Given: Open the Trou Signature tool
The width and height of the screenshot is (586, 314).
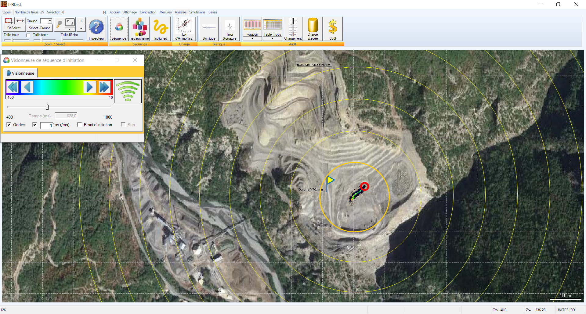Looking at the screenshot, I should pos(230,29).
